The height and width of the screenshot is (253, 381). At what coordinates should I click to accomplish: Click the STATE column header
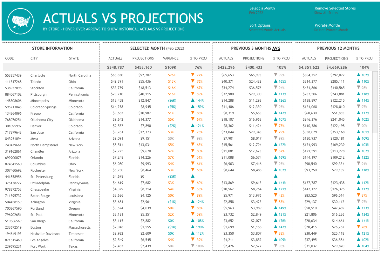tap(74, 58)
